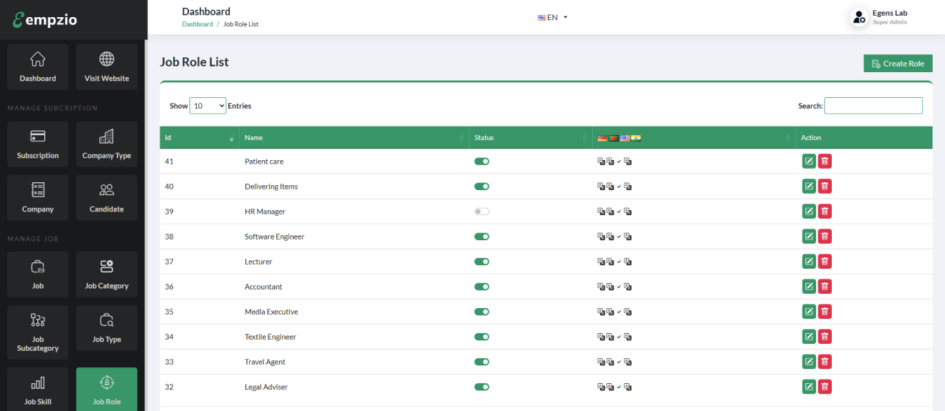Delete the Textile Engineer role

(825, 337)
